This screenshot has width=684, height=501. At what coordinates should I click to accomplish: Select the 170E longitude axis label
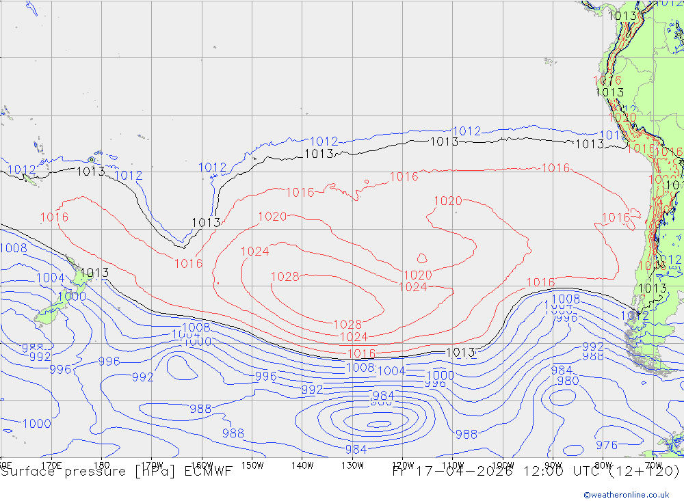(x=51, y=465)
